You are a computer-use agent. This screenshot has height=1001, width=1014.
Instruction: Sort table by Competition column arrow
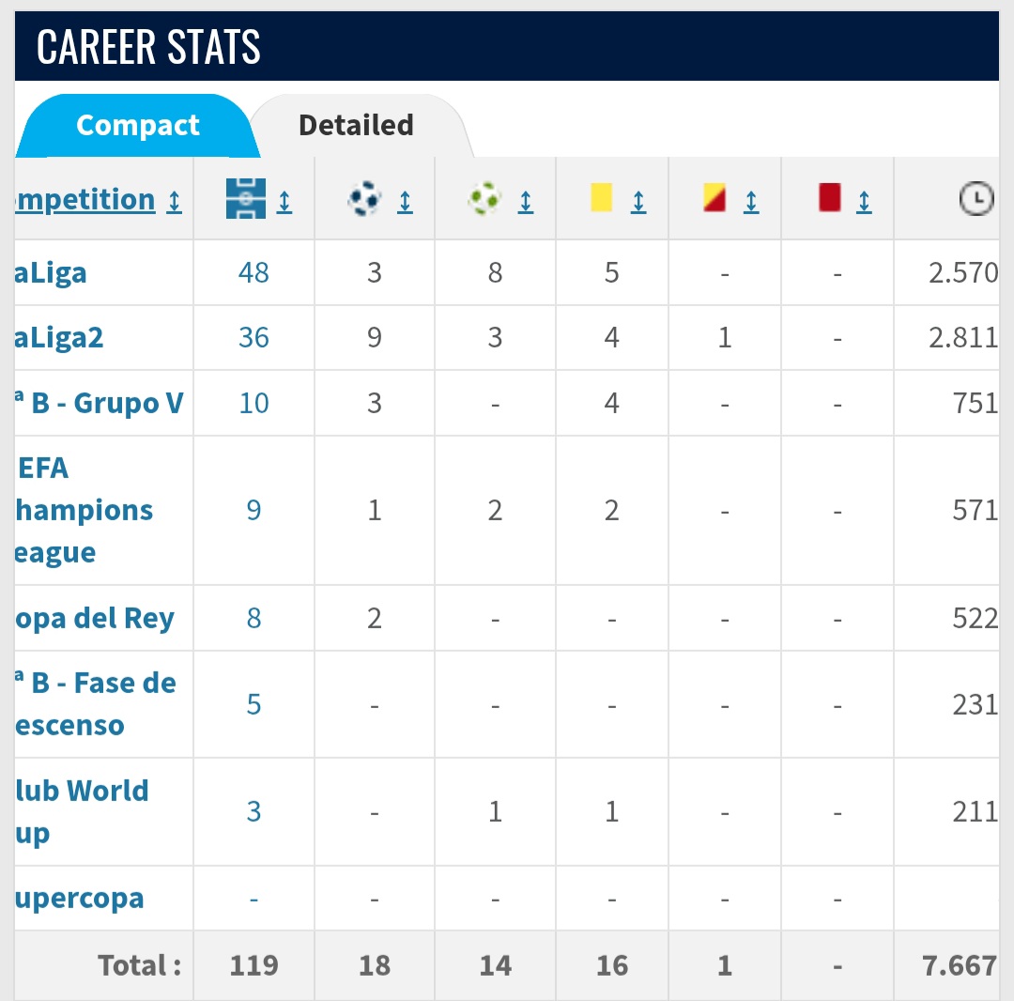point(174,201)
